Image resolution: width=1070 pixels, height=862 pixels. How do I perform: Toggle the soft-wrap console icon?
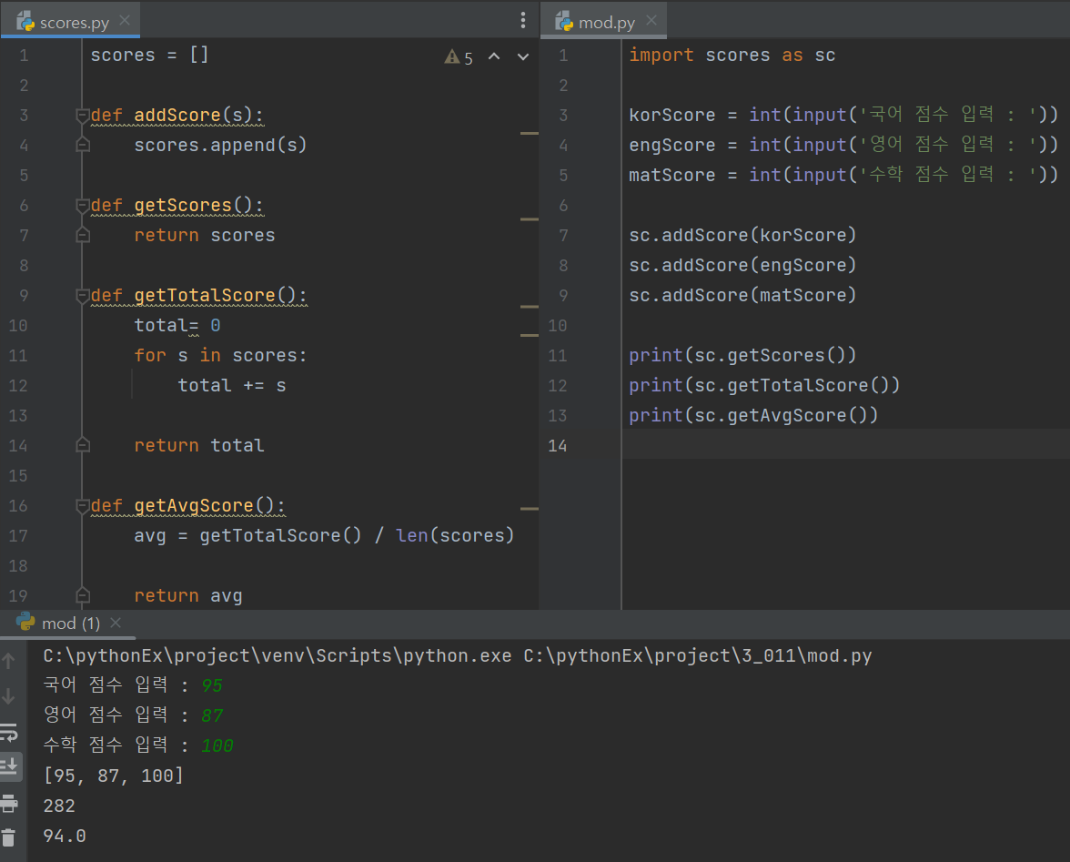pos(9,733)
